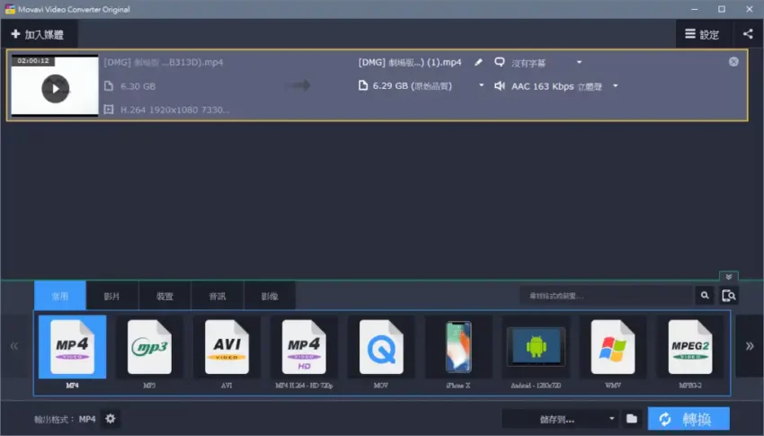Screen dimensions: 764x436
Task: Switch to the 影像 tab
Action: 270,296
